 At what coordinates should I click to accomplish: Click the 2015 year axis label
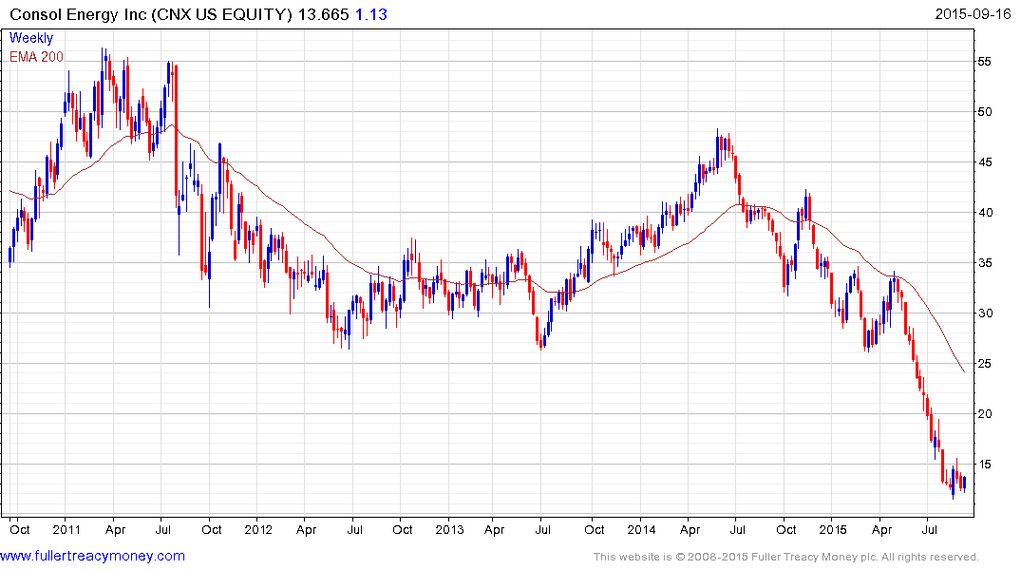833,529
